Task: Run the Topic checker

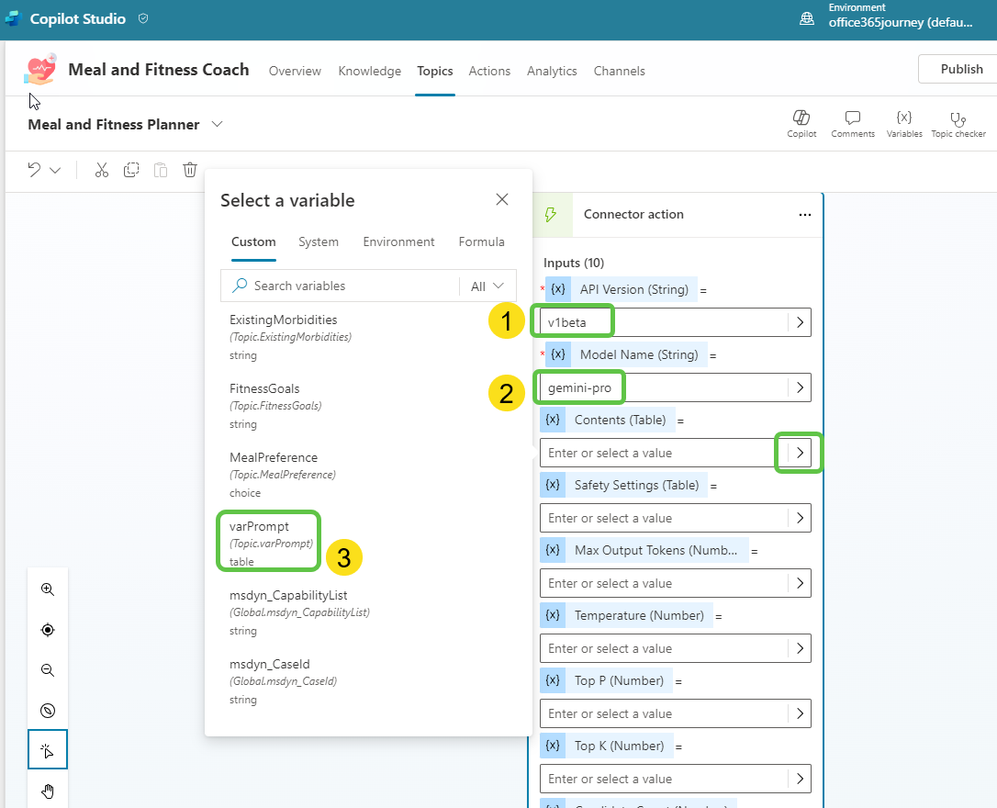Action: click(958, 118)
